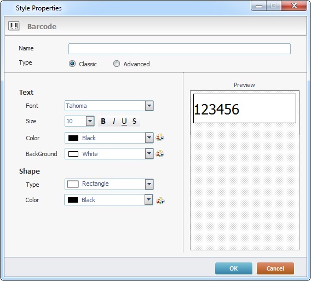The width and height of the screenshot is (311, 281).
Task: Click the Shape Color black swatch
Action: (x=73, y=200)
